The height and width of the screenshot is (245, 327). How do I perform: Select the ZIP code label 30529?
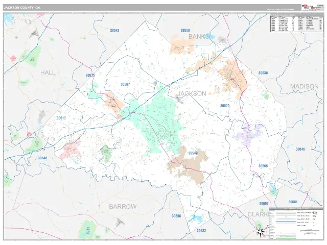pos(225,106)
